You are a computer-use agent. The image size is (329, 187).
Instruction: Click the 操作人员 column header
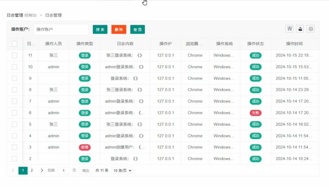(54, 44)
